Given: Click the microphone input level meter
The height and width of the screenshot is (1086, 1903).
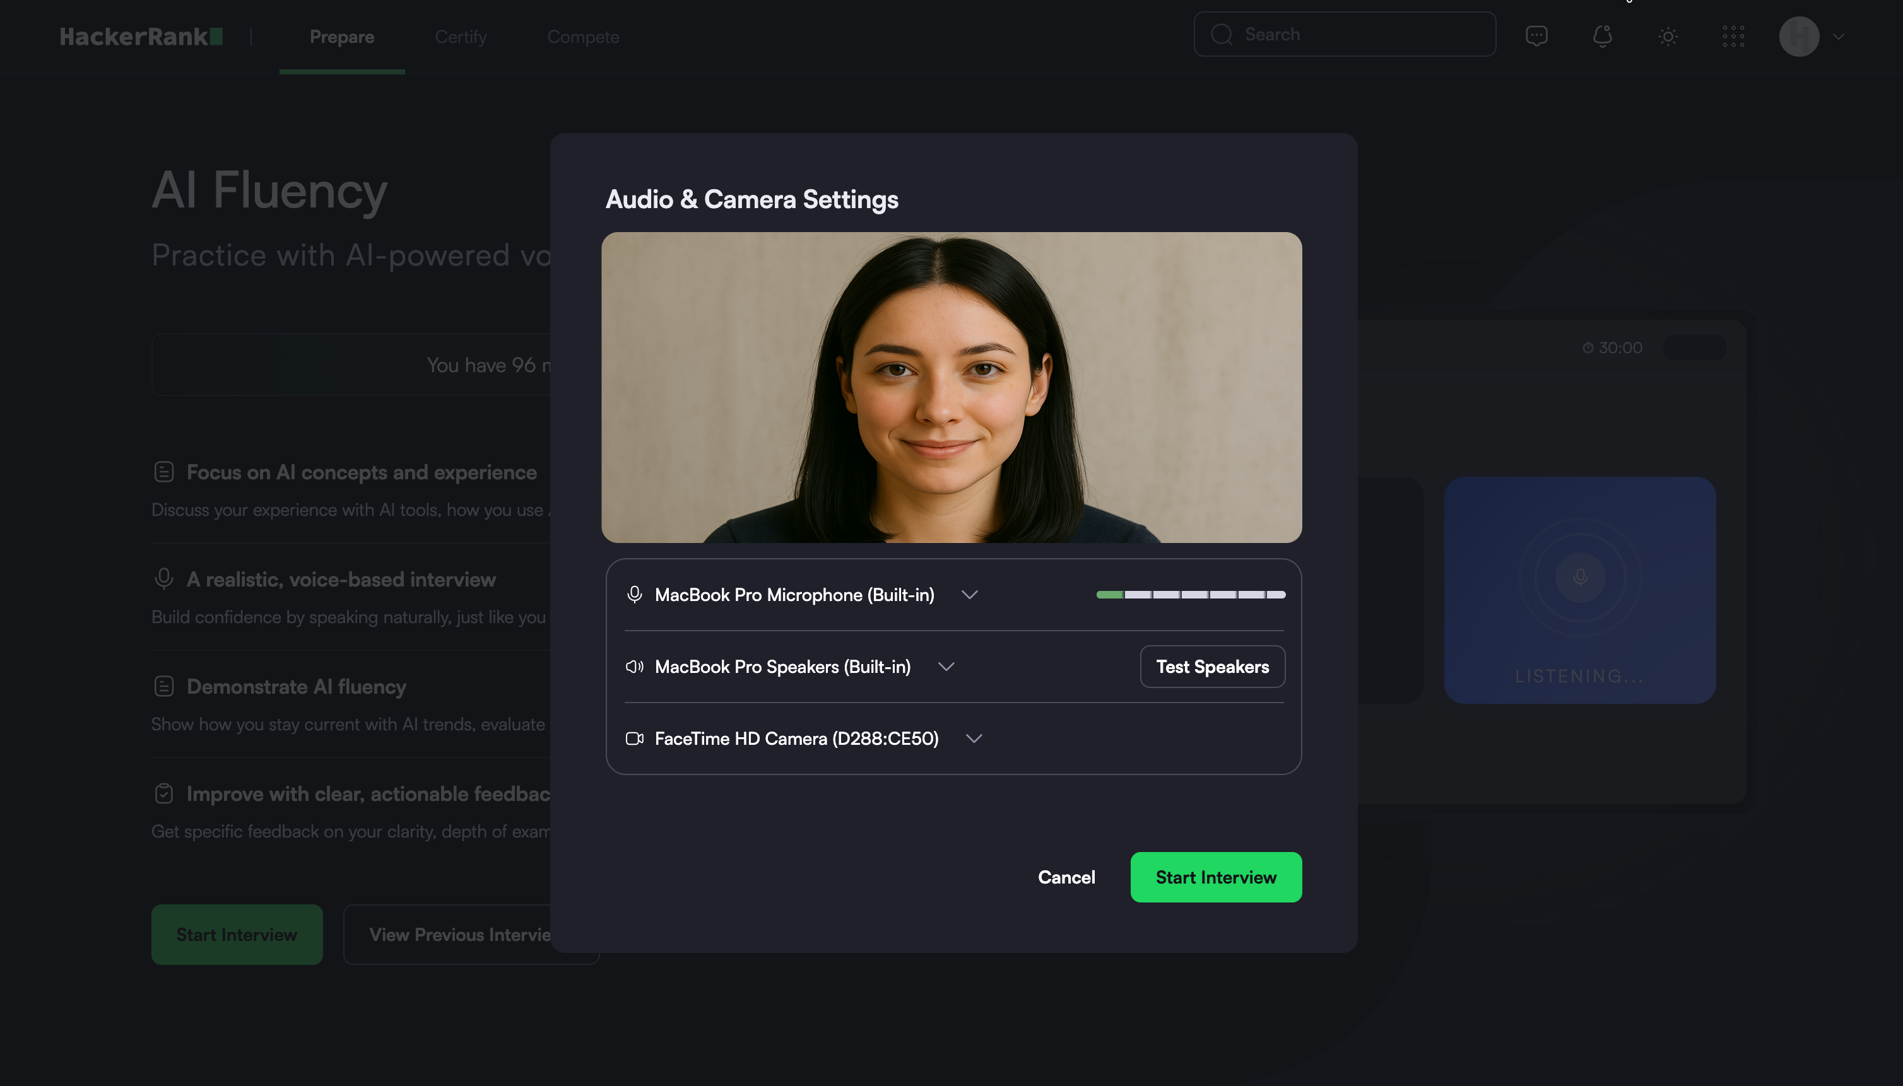Looking at the screenshot, I should [x=1190, y=595].
